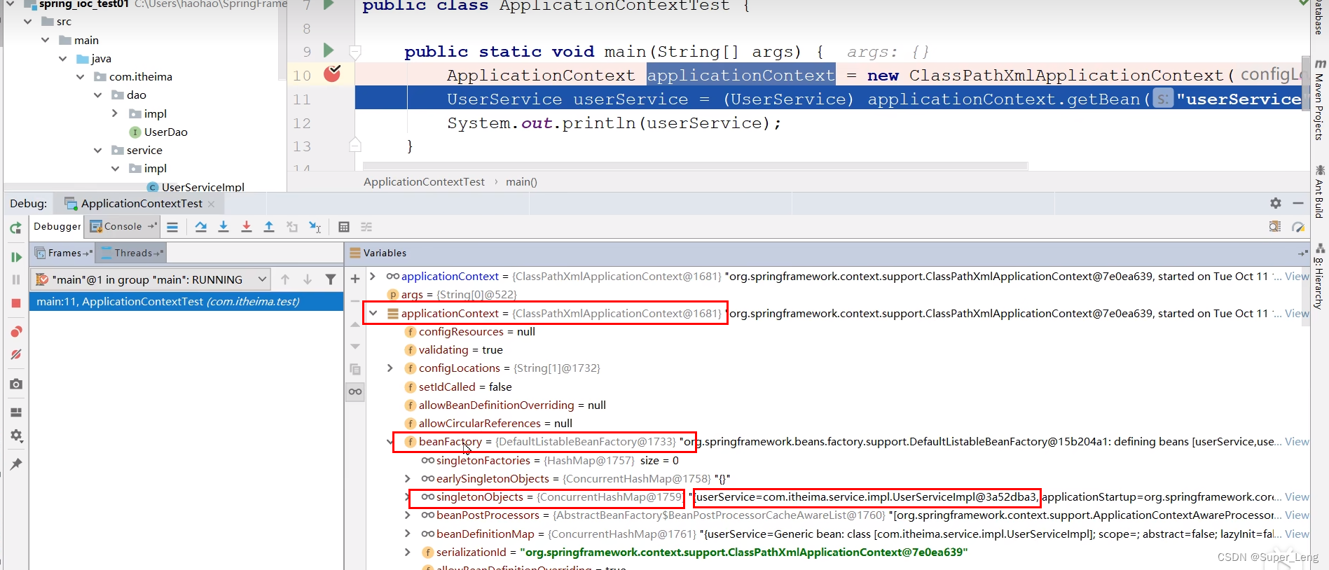Click the Run to Cursor icon
This screenshot has width=1329, height=570.
tap(315, 227)
